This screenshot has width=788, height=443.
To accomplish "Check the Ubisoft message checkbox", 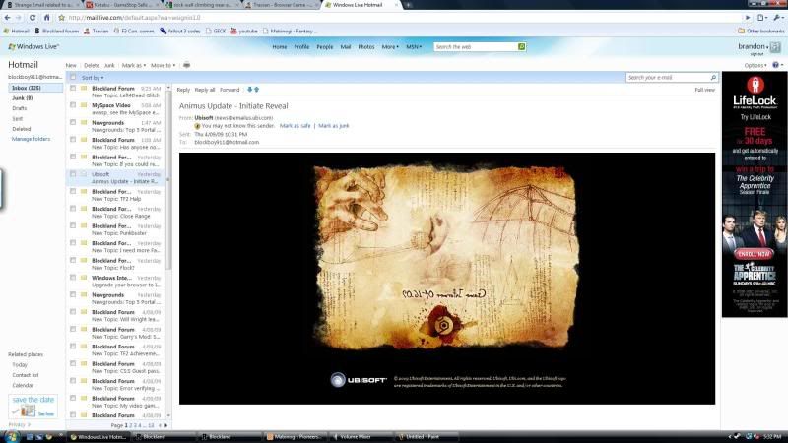I will [x=73, y=174].
